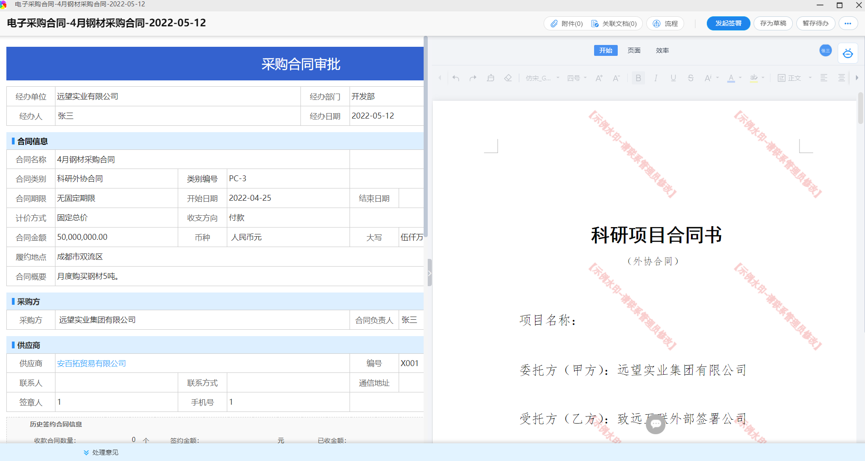This screenshot has width=865, height=461.
Task: Open the more options ellipsis button
Action: (848, 23)
